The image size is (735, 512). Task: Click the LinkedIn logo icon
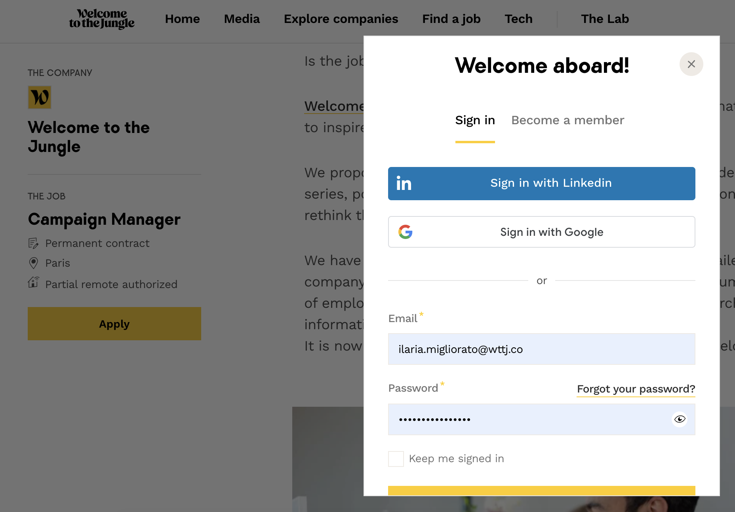click(x=404, y=184)
